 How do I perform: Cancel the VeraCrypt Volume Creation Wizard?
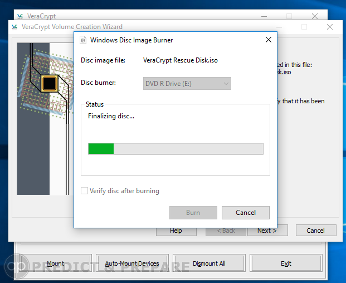316,231
